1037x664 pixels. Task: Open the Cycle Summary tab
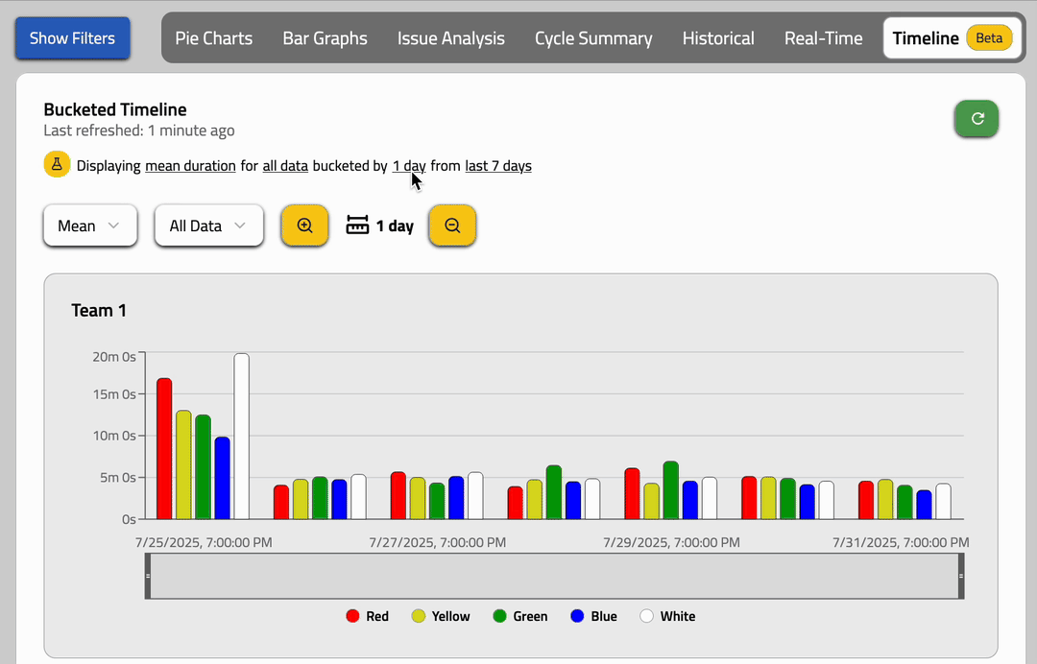point(593,38)
